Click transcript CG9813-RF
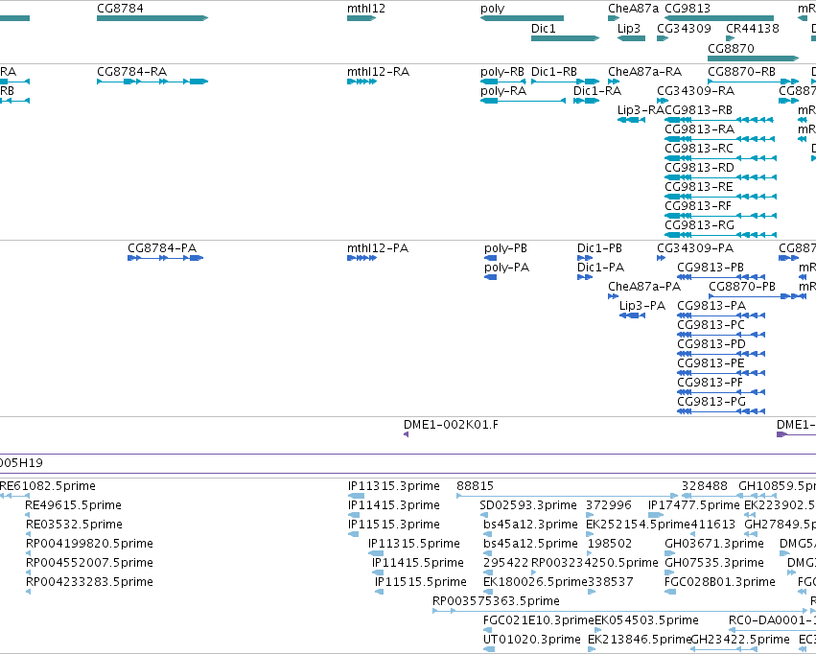The width and height of the screenshot is (816, 654). point(721,216)
